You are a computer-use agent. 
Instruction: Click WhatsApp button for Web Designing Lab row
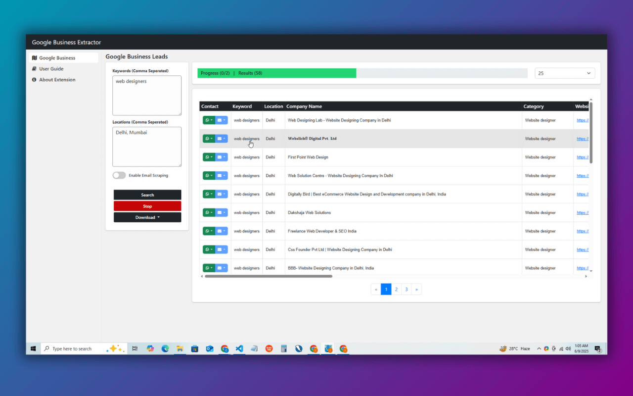tap(209, 120)
